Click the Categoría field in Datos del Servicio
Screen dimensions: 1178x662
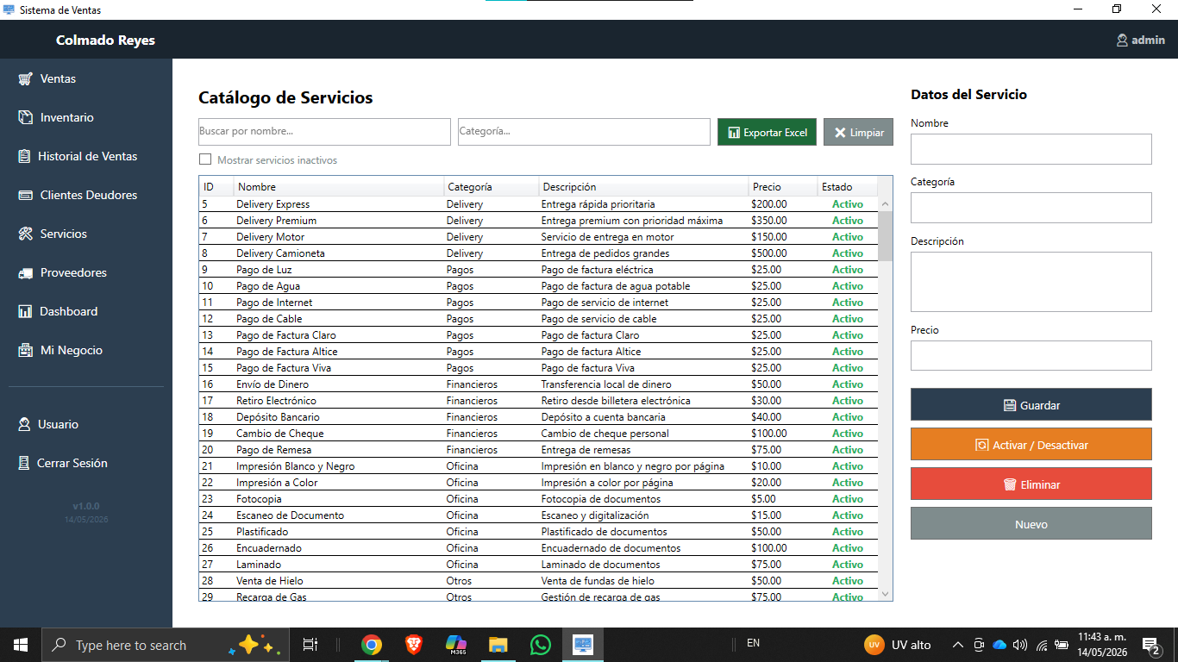1031,208
